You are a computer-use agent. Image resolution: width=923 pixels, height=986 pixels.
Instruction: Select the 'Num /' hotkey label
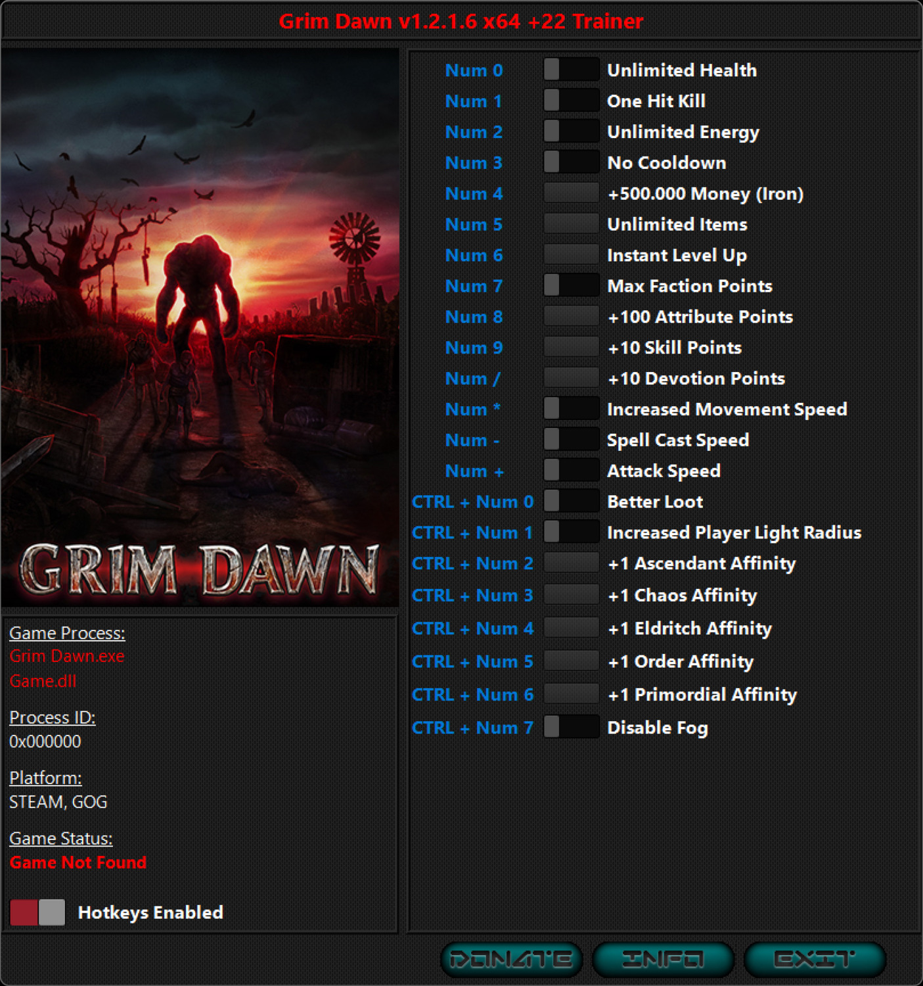[x=473, y=379]
